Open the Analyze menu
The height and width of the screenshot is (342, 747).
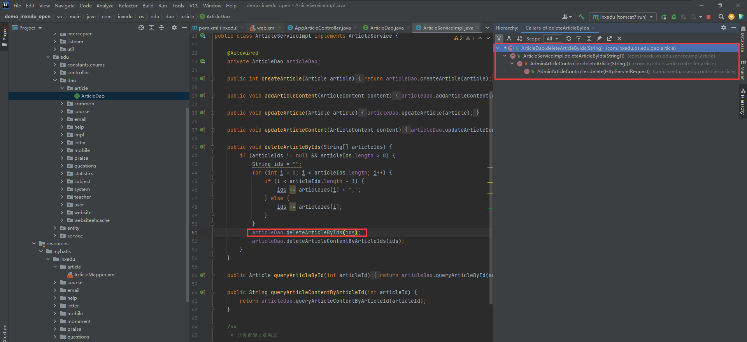(x=105, y=5)
